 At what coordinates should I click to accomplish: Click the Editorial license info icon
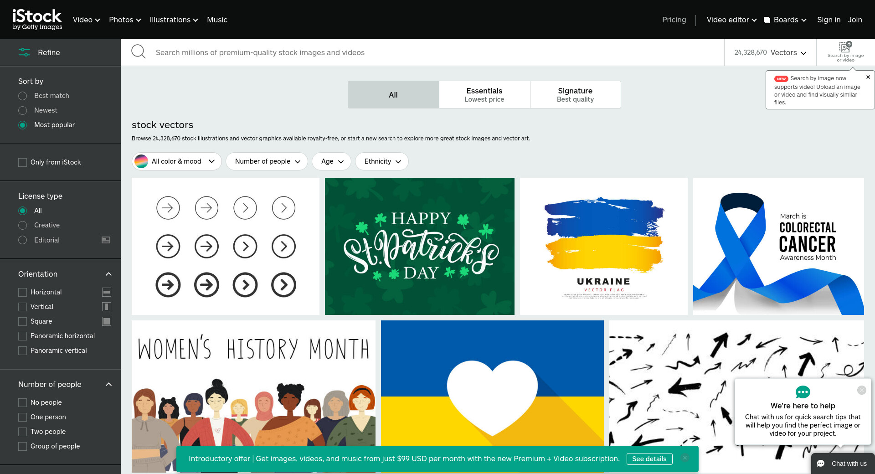106,240
